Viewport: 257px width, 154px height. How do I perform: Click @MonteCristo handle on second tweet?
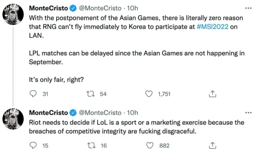[100, 113]
